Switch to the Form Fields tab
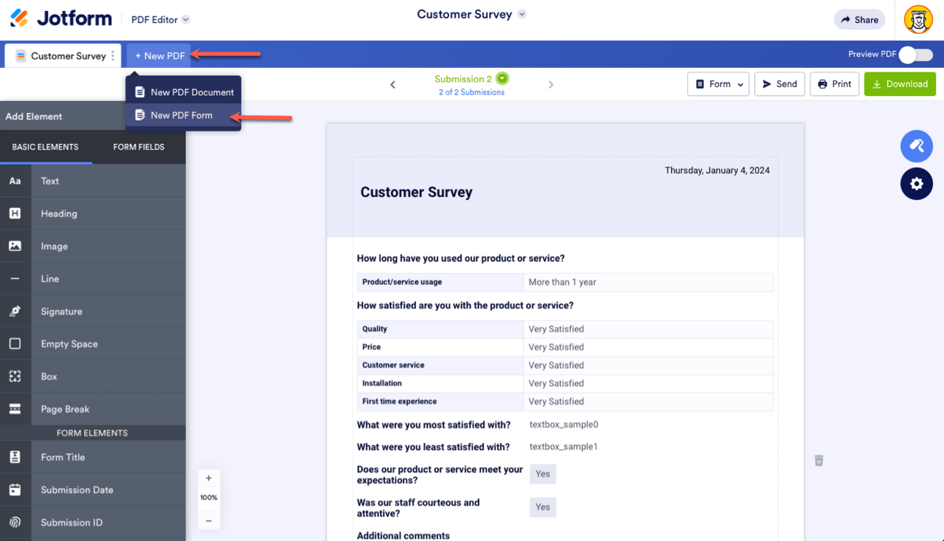The image size is (944, 541). tap(139, 147)
